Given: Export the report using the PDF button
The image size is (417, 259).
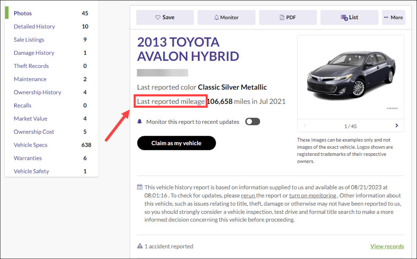Looking at the screenshot, I should 288,17.
